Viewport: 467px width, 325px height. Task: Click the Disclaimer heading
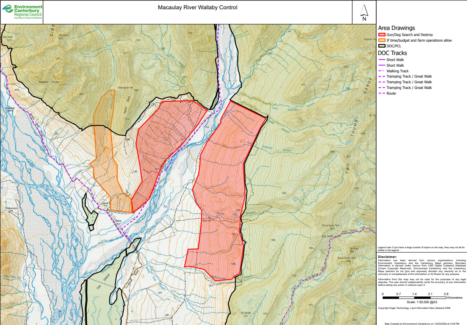387,256
